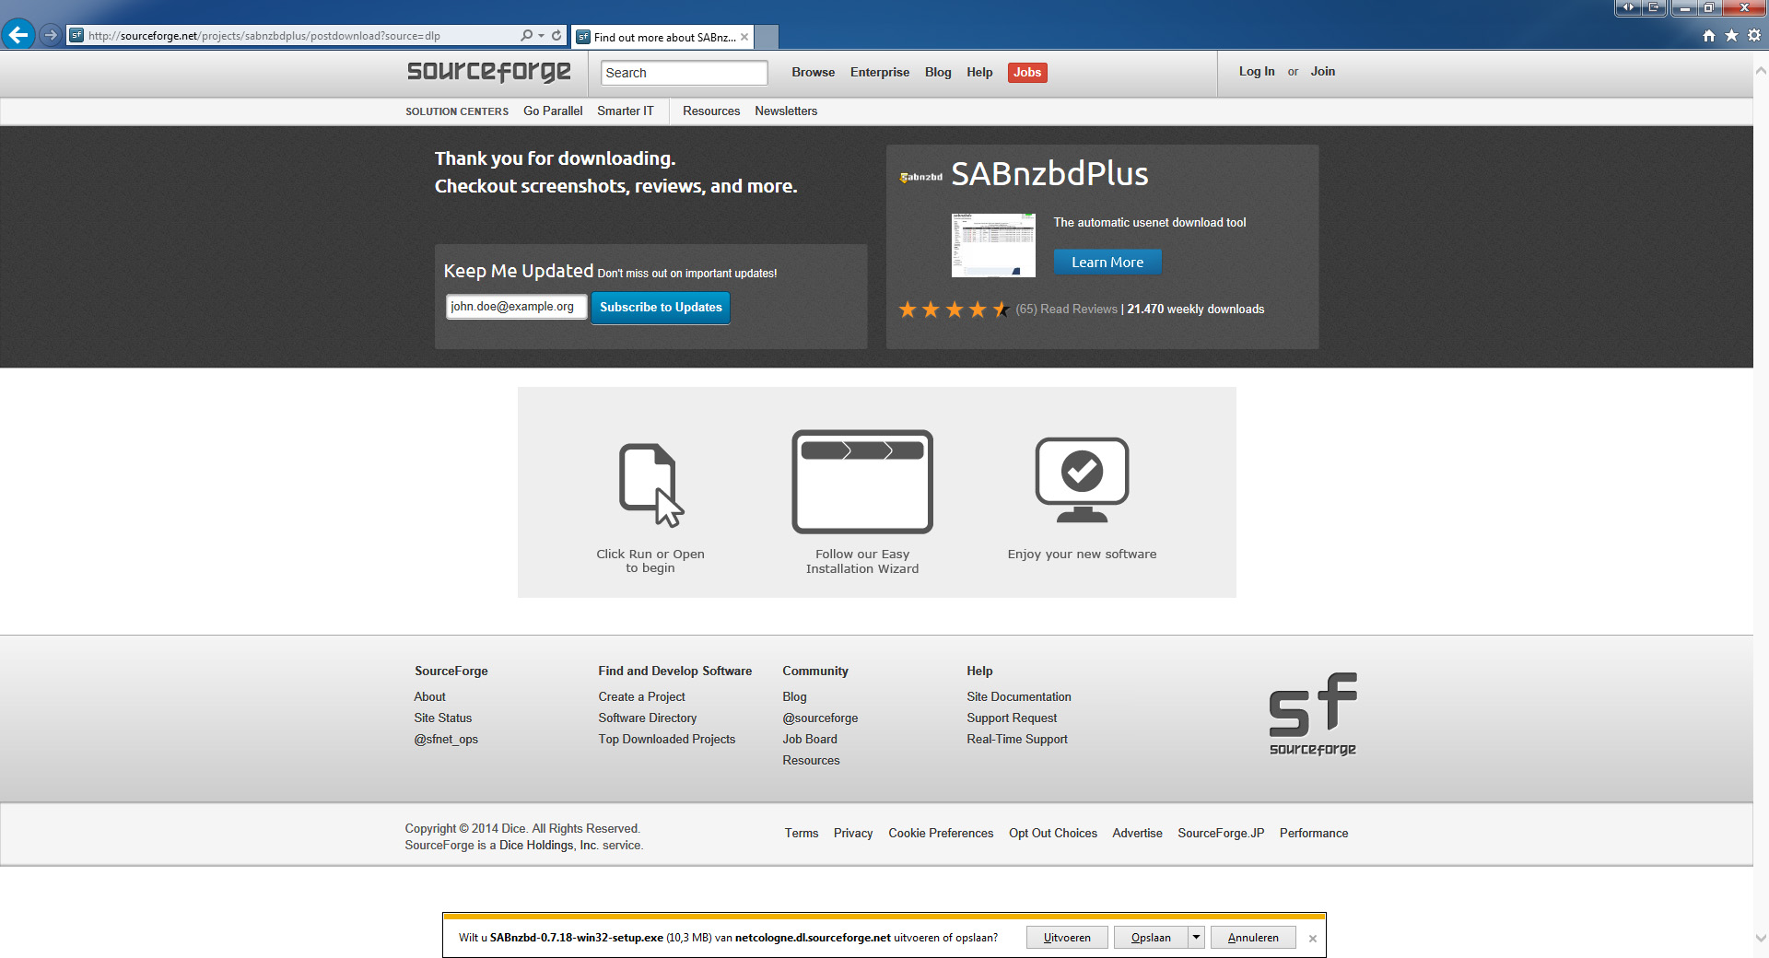Open the Newsletters link
This screenshot has height=958, width=1769.
[x=786, y=111]
